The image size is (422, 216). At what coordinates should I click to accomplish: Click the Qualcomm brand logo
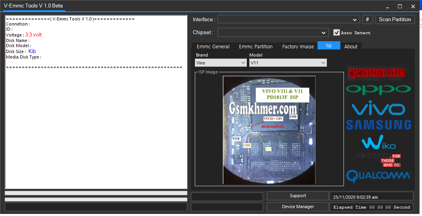[x=378, y=176]
